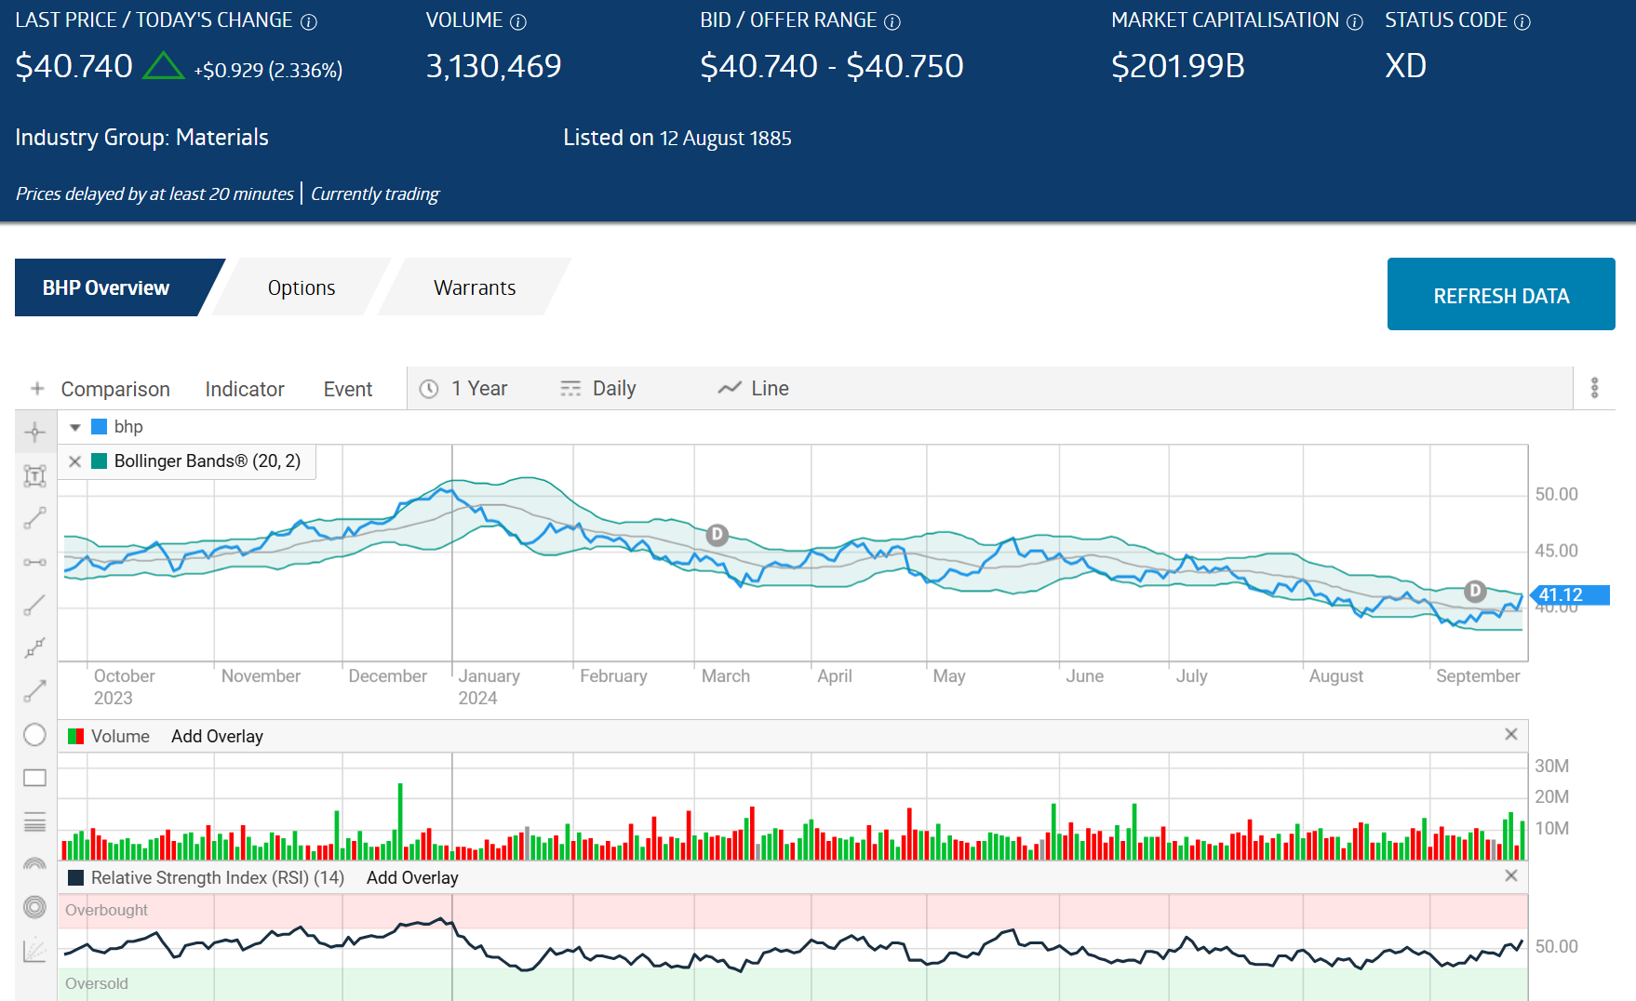Click the listing date 12 August 1885

click(x=726, y=138)
